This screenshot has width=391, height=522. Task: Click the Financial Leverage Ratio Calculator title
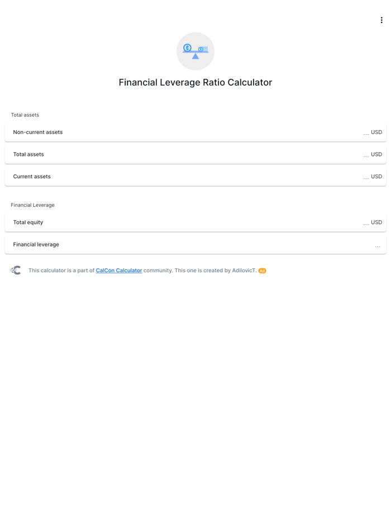195,82
